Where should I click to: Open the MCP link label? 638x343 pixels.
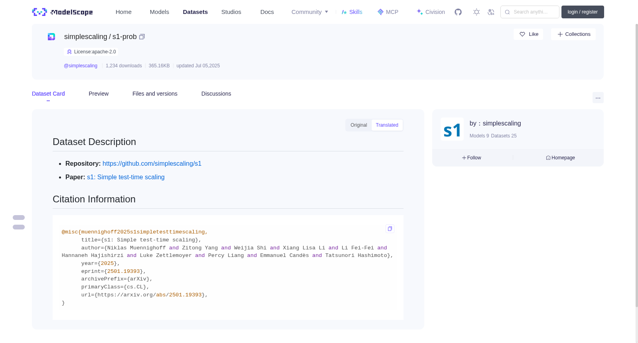point(392,12)
